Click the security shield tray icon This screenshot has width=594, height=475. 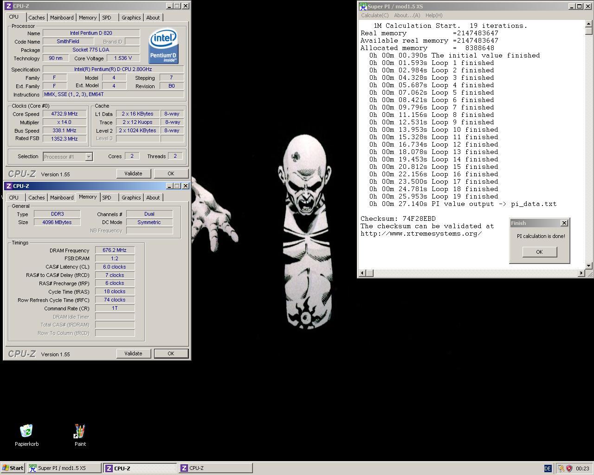pyautogui.click(x=569, y=469)
